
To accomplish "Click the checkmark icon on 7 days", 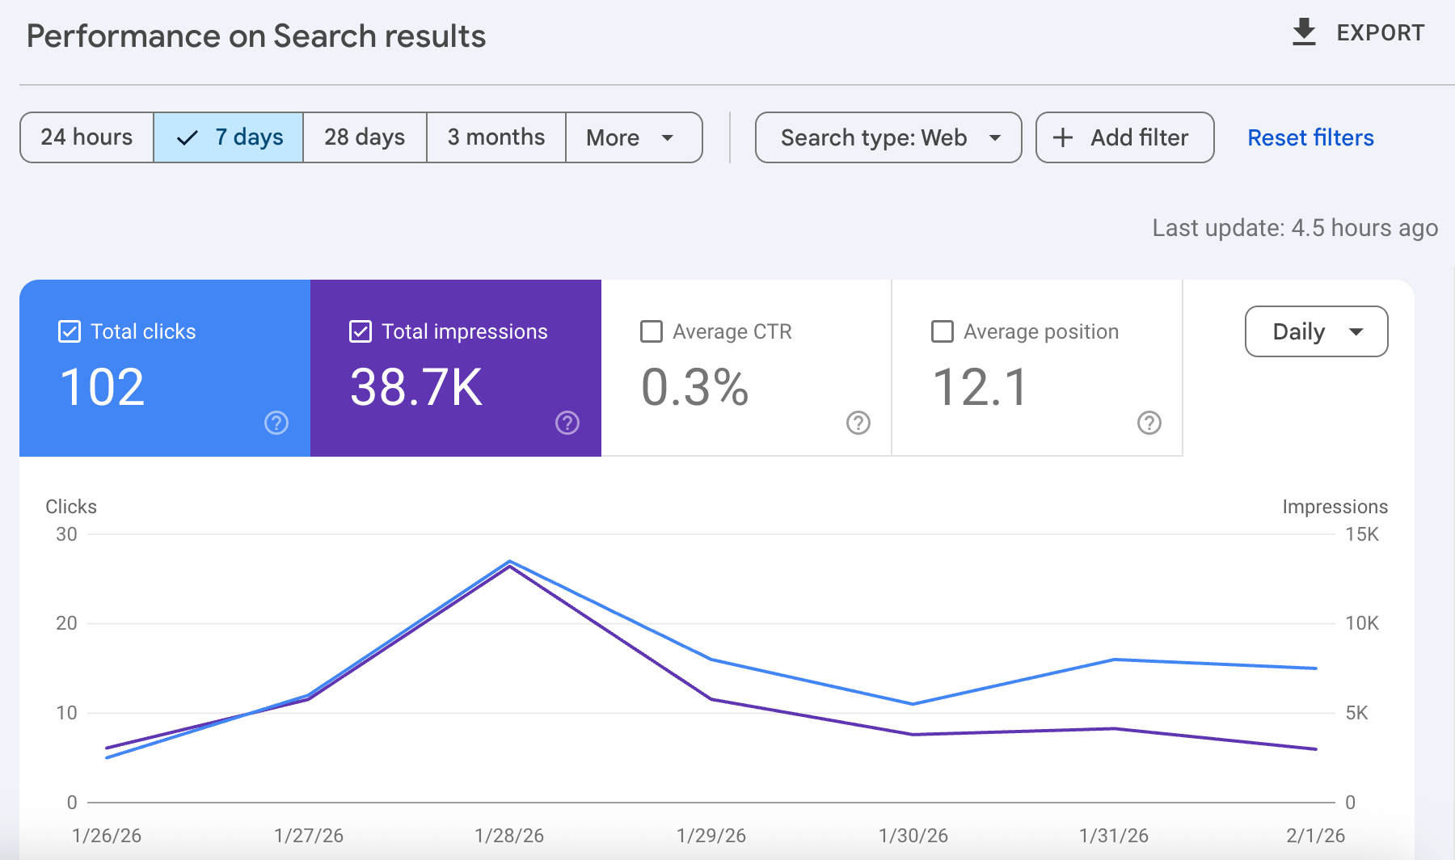I will tap(187, 138).
